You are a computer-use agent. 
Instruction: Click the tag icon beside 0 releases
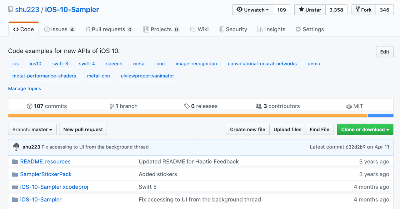[187, 106]
